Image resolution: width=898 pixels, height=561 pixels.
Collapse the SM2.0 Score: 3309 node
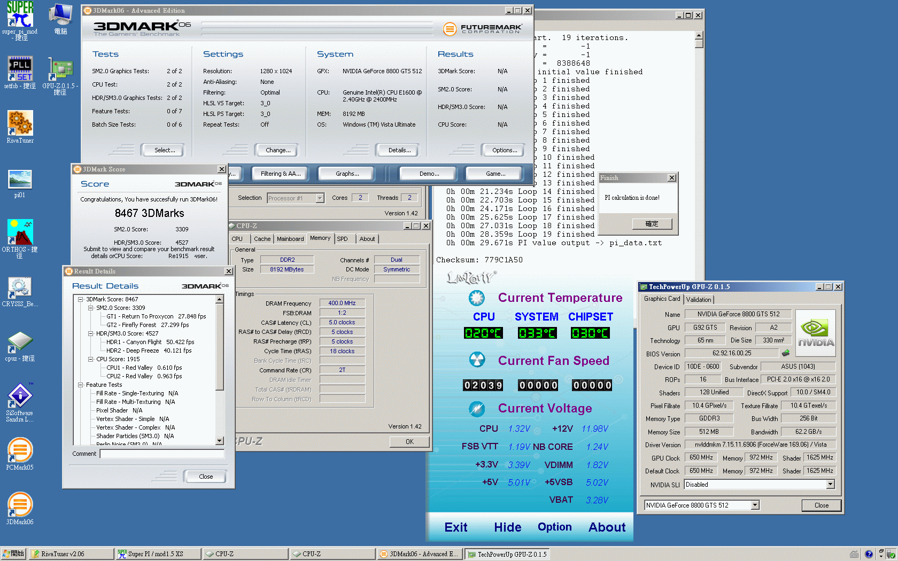(x=90, y=308)
